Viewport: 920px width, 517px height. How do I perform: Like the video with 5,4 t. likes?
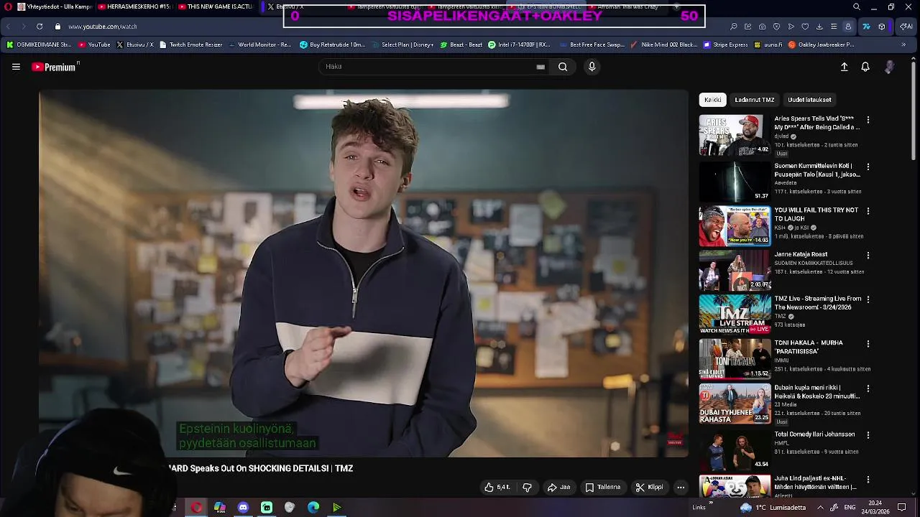click(497, 487)
